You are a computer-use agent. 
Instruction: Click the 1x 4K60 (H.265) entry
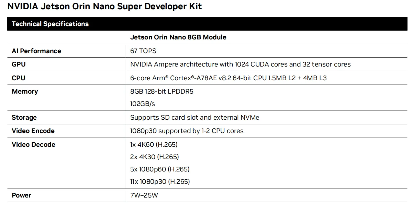pyautogui.click(x=154, y=144)
